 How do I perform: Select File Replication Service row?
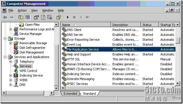[x=118, y=49]
